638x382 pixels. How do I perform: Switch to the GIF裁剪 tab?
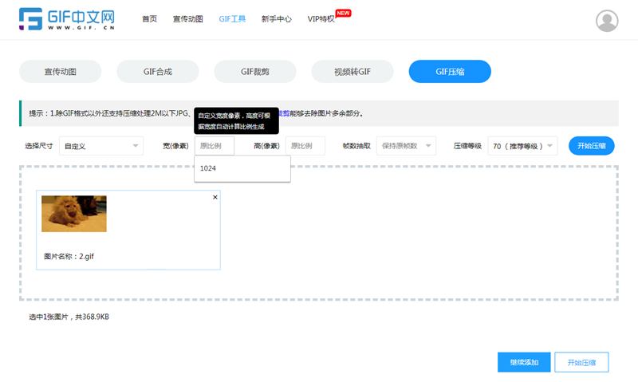pos(255,72)
